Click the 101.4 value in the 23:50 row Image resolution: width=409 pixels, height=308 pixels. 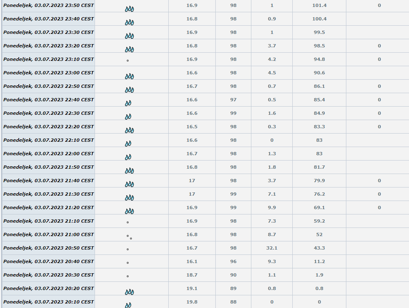(319, 5)
